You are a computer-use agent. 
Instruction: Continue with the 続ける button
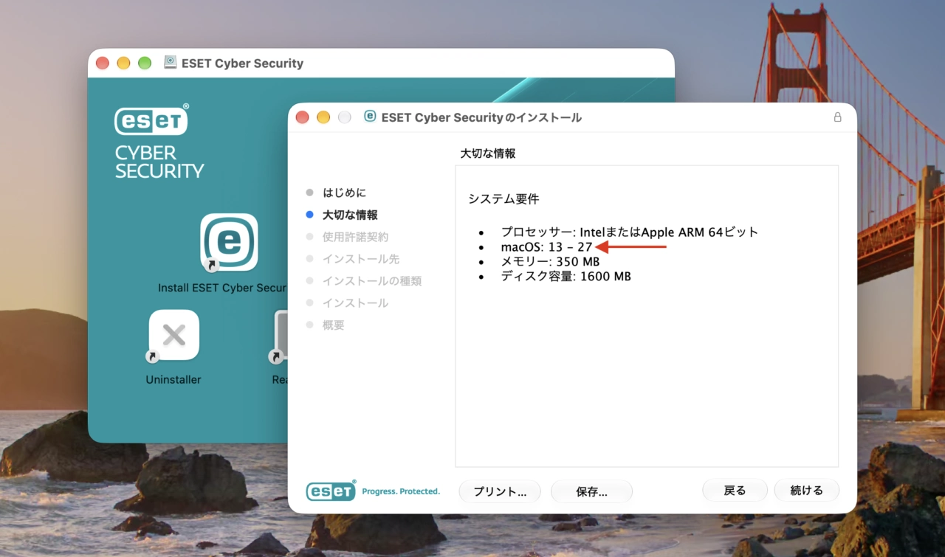[x=806, y=491]
